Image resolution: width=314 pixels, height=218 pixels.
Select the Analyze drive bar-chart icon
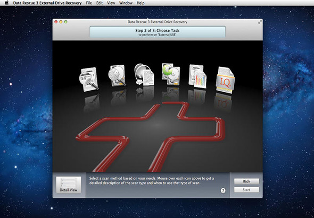[x=197, y=76]
